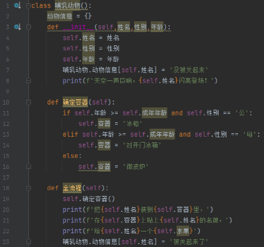The image size is (264, 247).
Task: Click the string '母' on line 13
Action: [x=250, y=134]
